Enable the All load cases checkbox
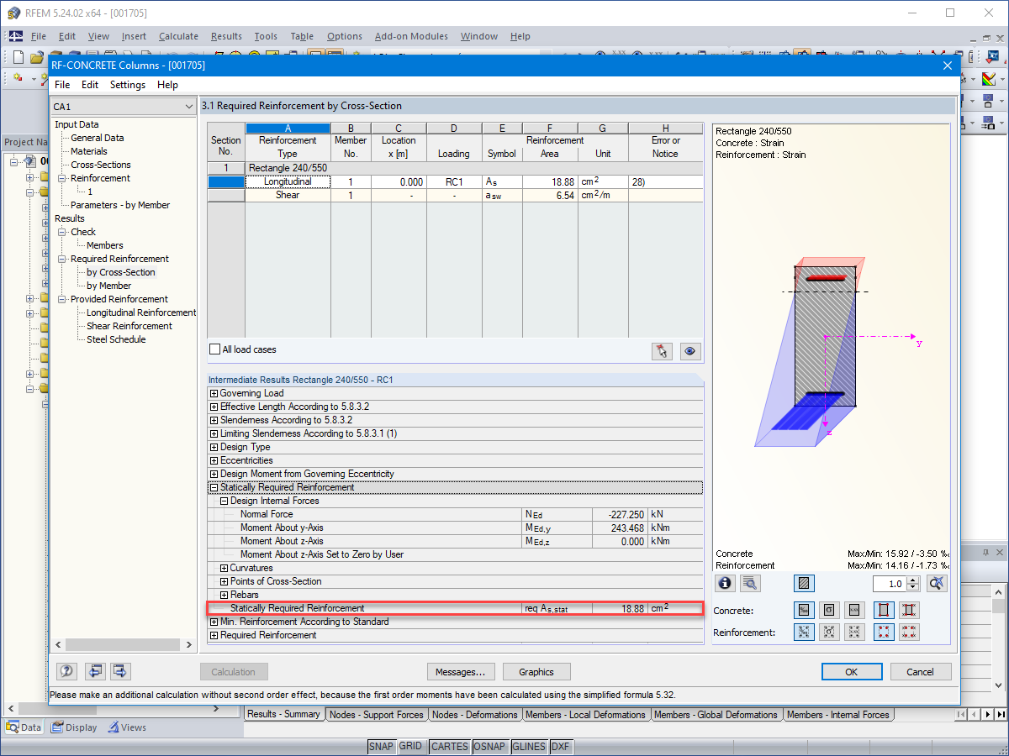Viewport: 1009px width, 756px height. click(215, 349)
